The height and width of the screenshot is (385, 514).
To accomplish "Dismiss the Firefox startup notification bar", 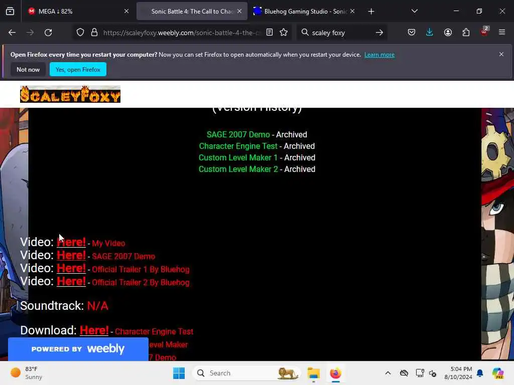I will point(501,54).
